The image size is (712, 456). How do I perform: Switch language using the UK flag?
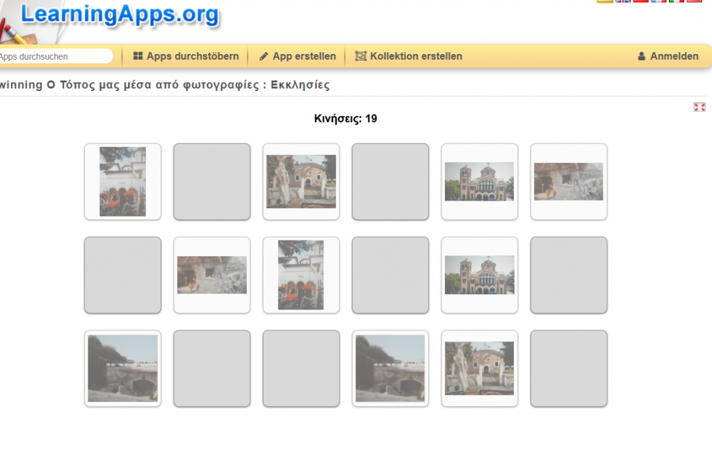pyautogui.click(x=623, y=1)
